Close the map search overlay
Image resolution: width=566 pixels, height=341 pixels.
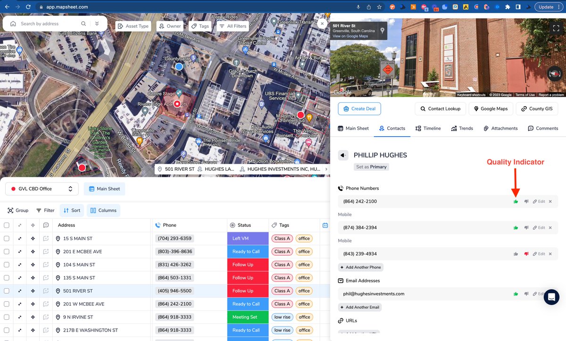[322, 23]
